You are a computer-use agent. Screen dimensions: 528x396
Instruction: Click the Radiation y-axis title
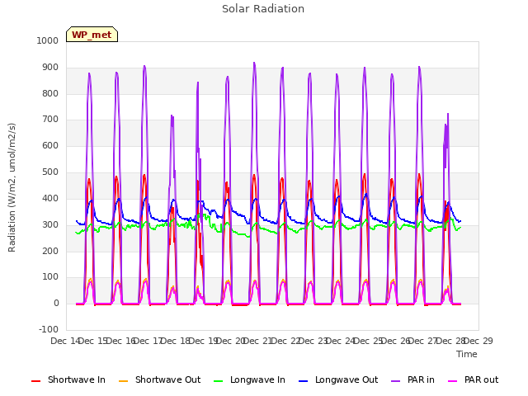click(12, 187)
